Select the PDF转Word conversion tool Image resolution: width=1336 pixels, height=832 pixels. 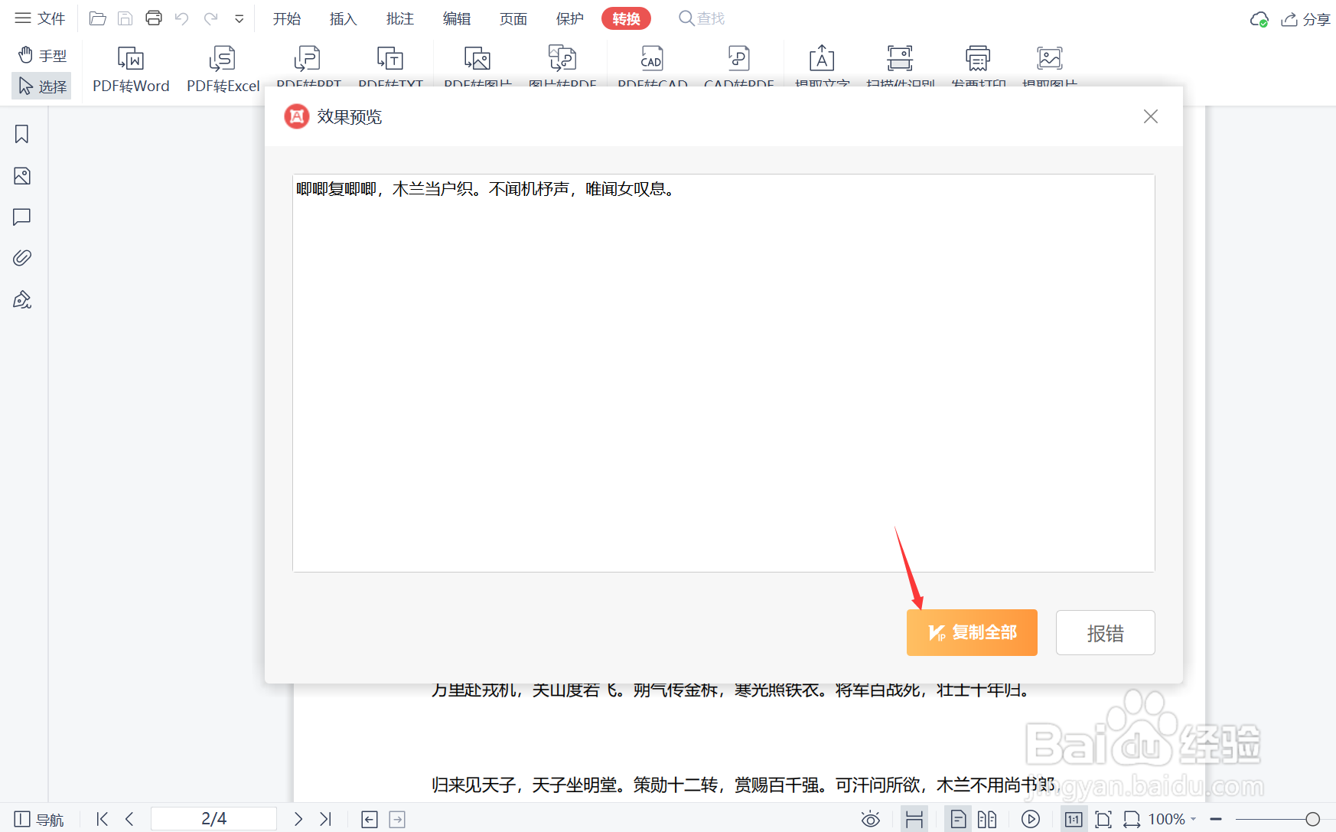coord(130,69)
